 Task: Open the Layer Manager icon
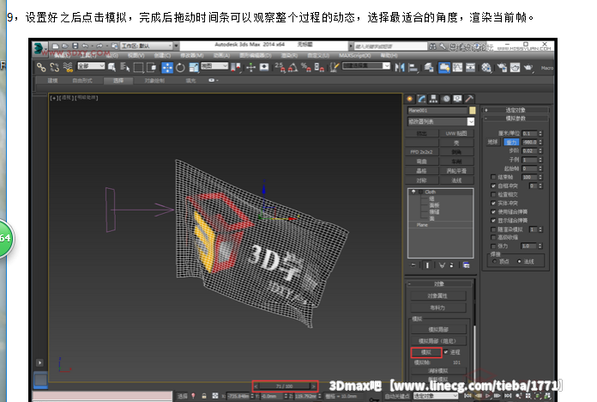pyautogui.click(x=429, y=68)
